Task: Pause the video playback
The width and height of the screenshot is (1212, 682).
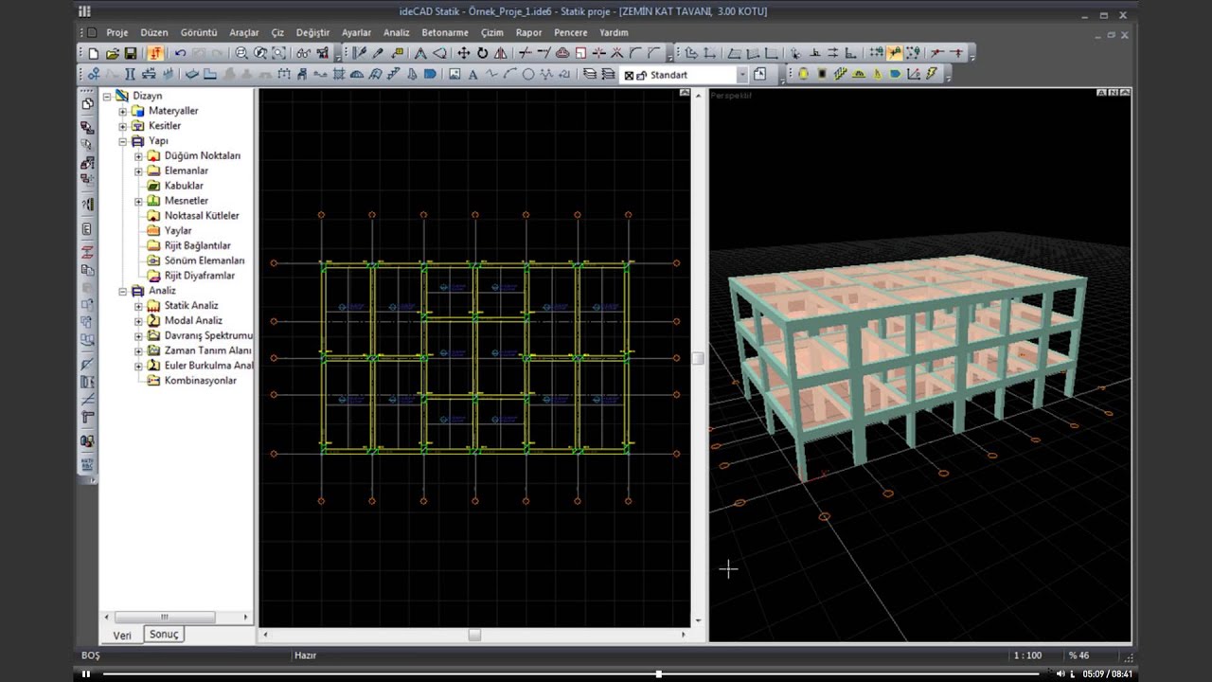Action: point(85,673)
